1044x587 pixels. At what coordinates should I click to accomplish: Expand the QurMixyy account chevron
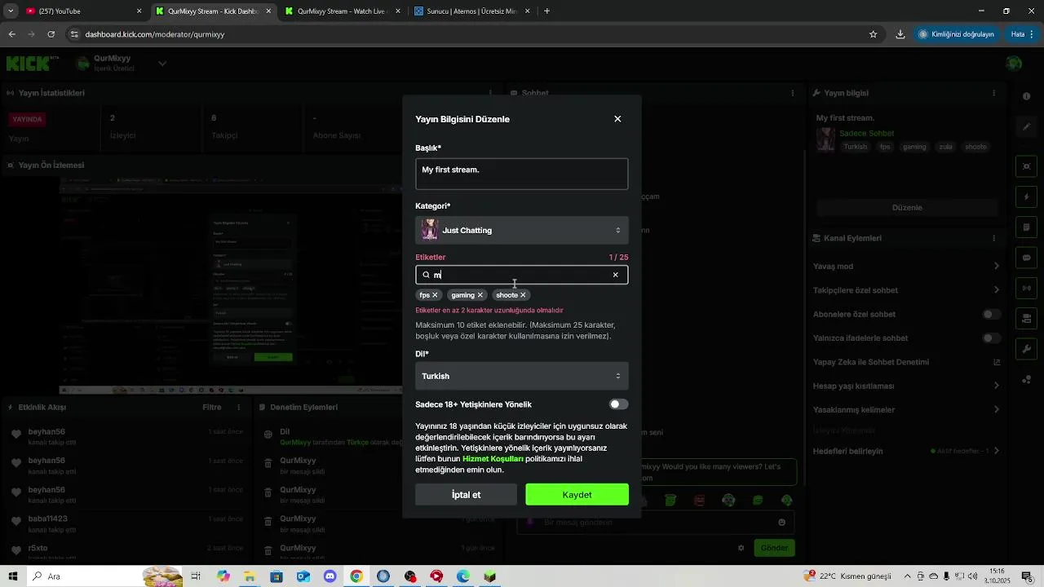[162, 64]
